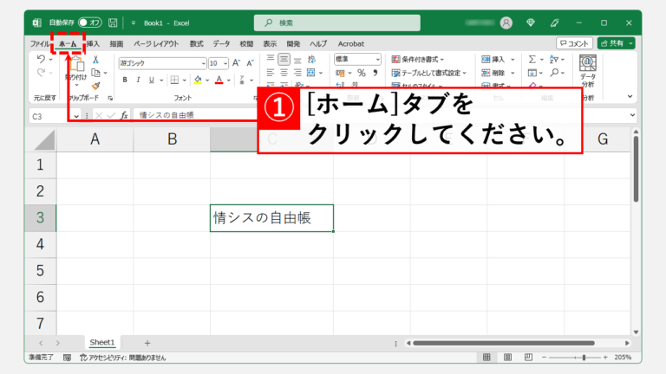Toggle Italic formatting
Image resolution: width=666 pixels, height=374 pixels.
pyautogui.click(x=138, y=80)
